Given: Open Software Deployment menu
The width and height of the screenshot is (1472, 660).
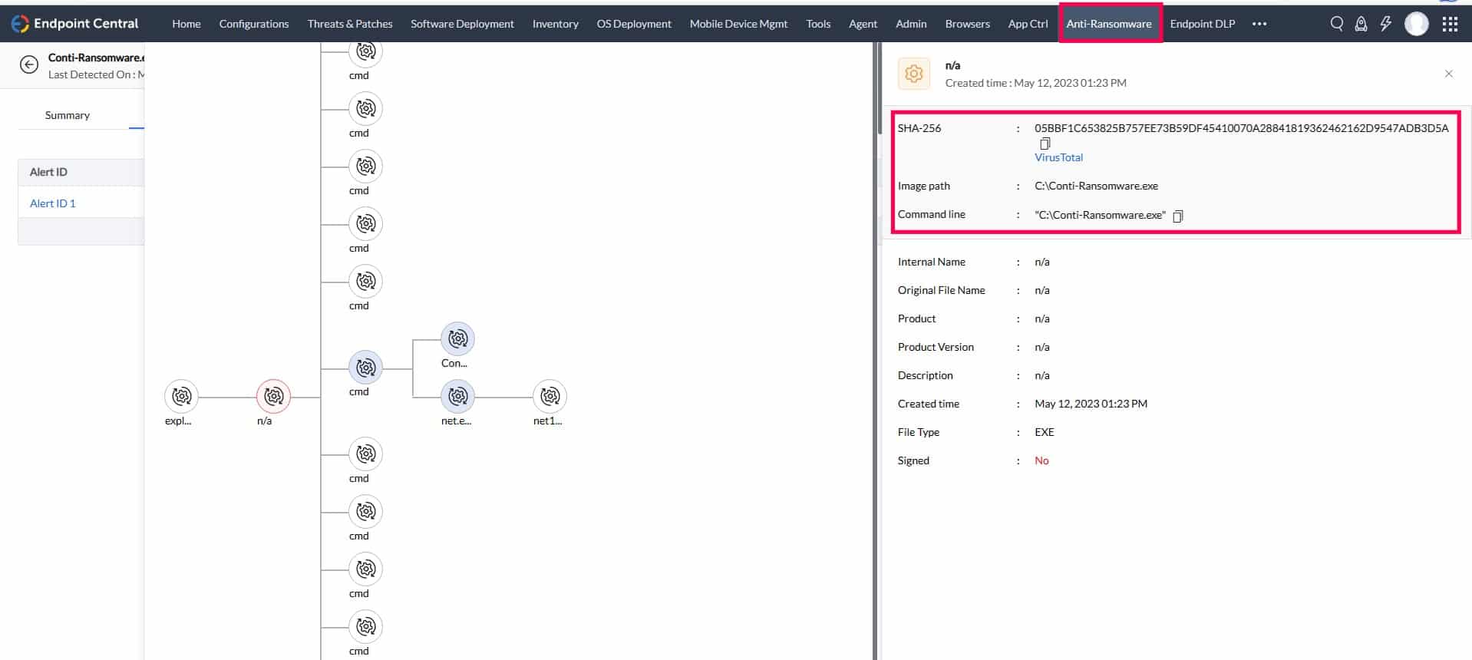Looking at the screenshot, I should (x=462, y=24).
